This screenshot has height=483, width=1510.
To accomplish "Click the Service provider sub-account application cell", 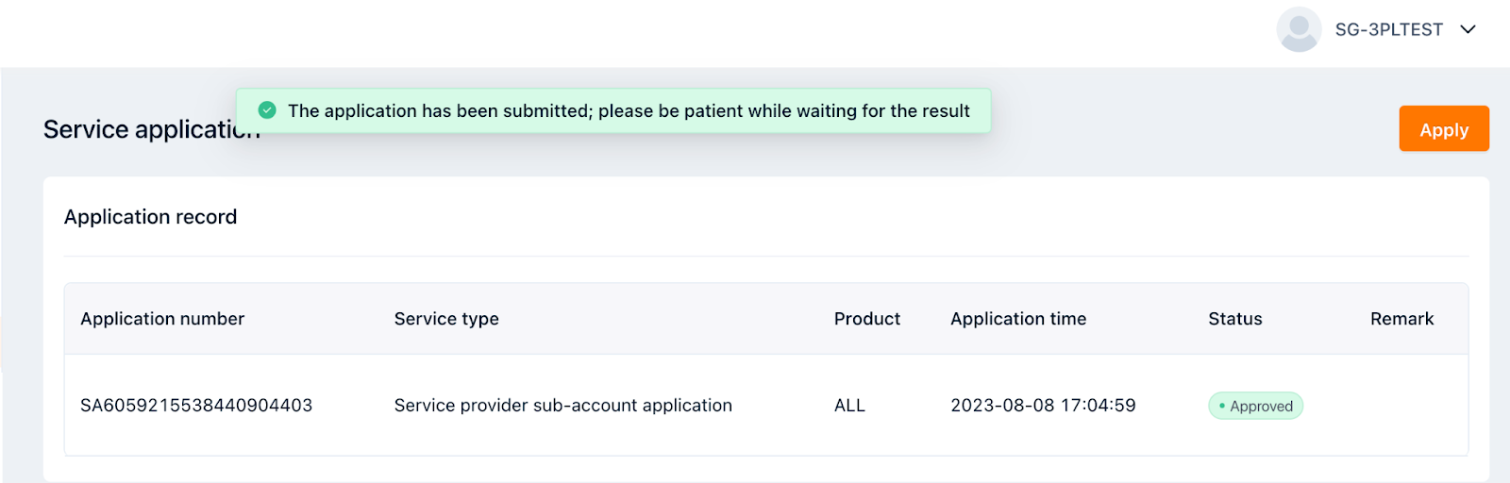I will click(562, 406).
